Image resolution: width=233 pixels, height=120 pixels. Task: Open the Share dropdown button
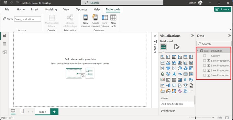pyautogui.click(x=223, y=9)
